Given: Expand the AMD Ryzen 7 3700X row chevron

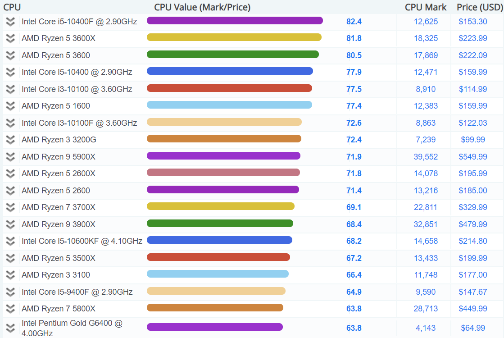Looking at the screenshot, I should click(10, 207).
